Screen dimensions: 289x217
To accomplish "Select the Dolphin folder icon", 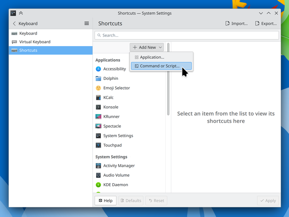I will click(x=98, y=79).
